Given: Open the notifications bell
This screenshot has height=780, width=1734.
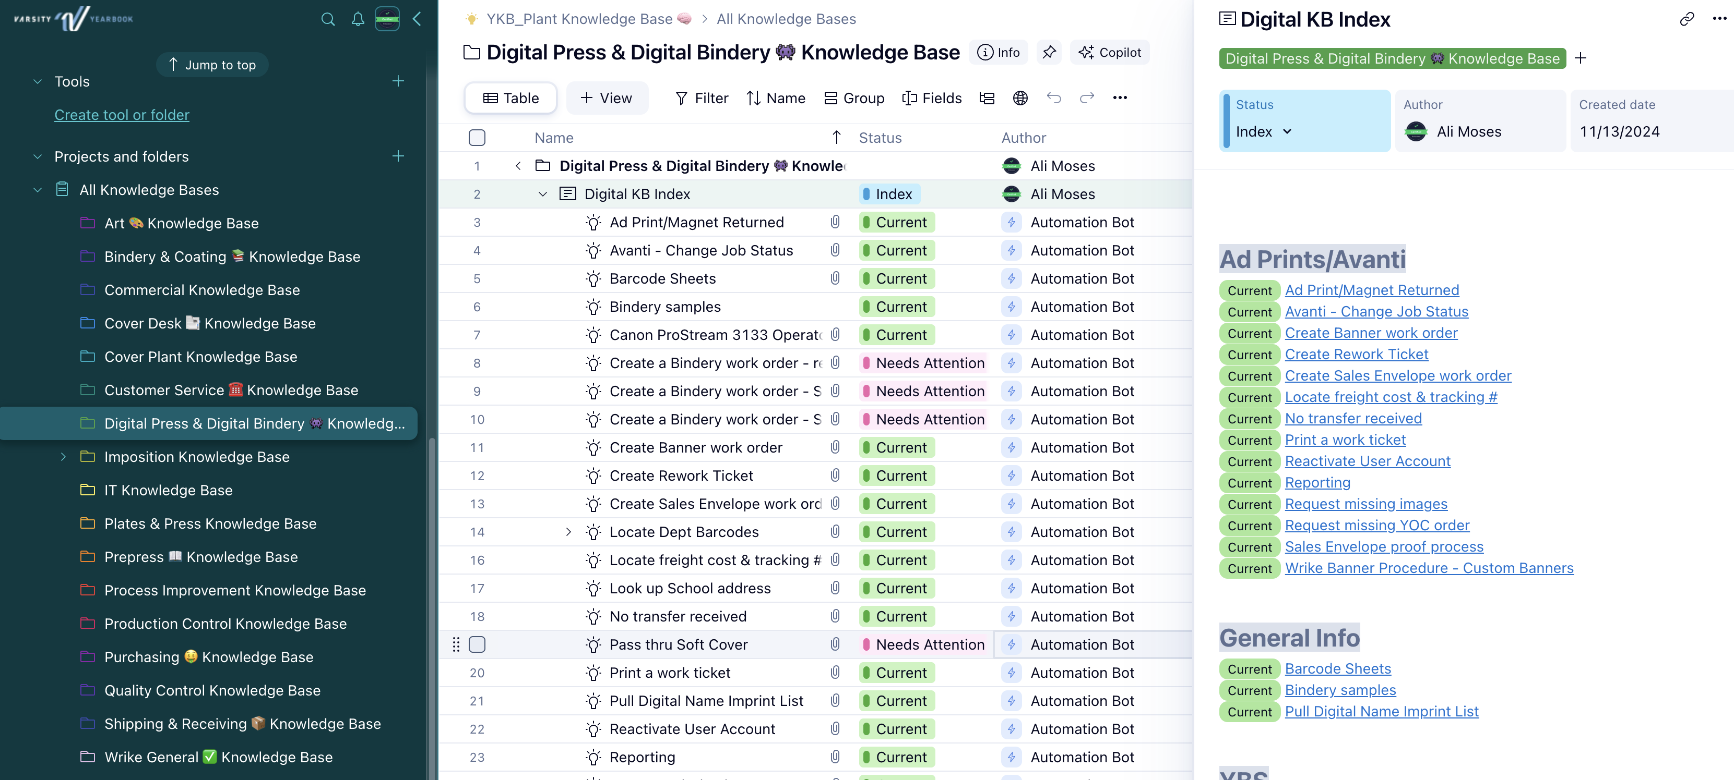Looking at the screenshot, I should coord(358,19).
